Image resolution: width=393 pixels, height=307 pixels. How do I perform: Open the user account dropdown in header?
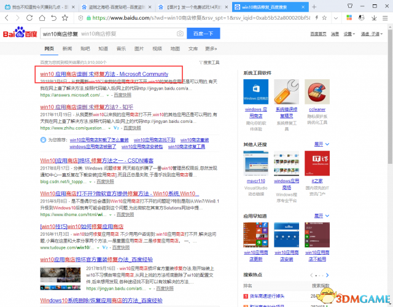(x=372, y=34)
